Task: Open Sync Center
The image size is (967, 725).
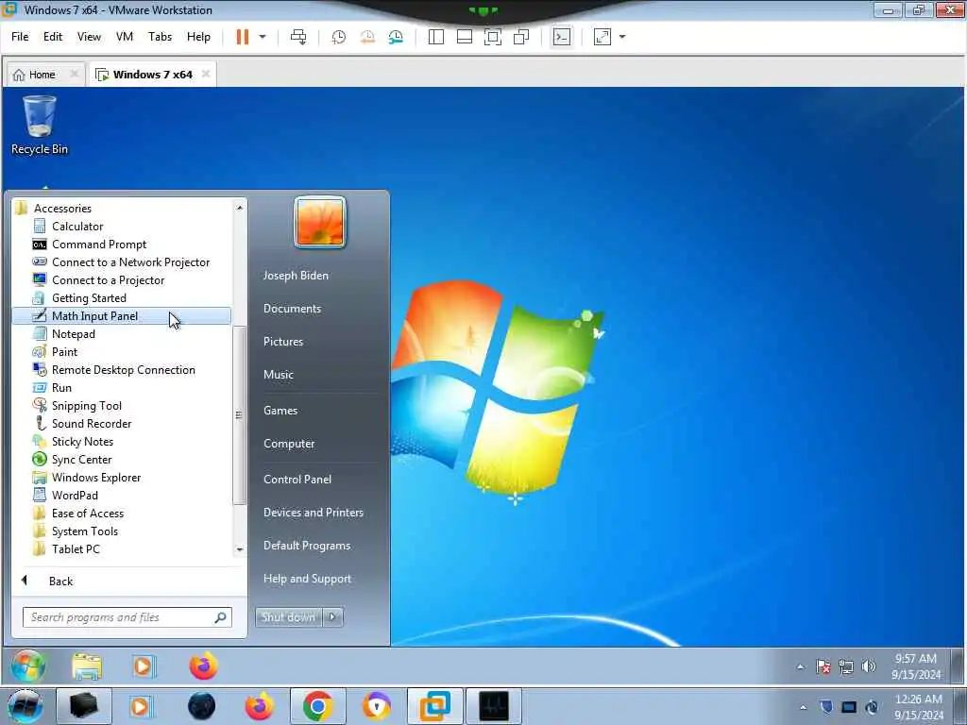Action: click(81, 459)
